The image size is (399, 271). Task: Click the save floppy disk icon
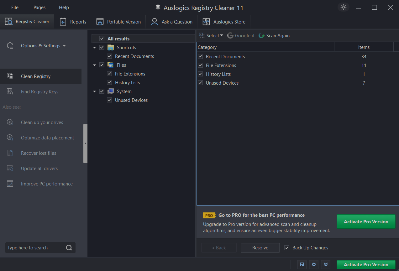click(302, 265)
